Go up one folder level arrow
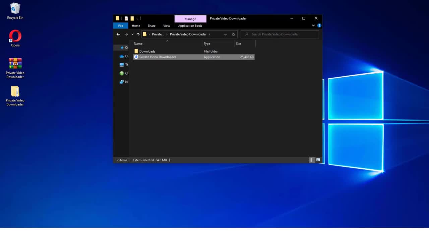Screen dimensions: 429x241 (138, 34)
